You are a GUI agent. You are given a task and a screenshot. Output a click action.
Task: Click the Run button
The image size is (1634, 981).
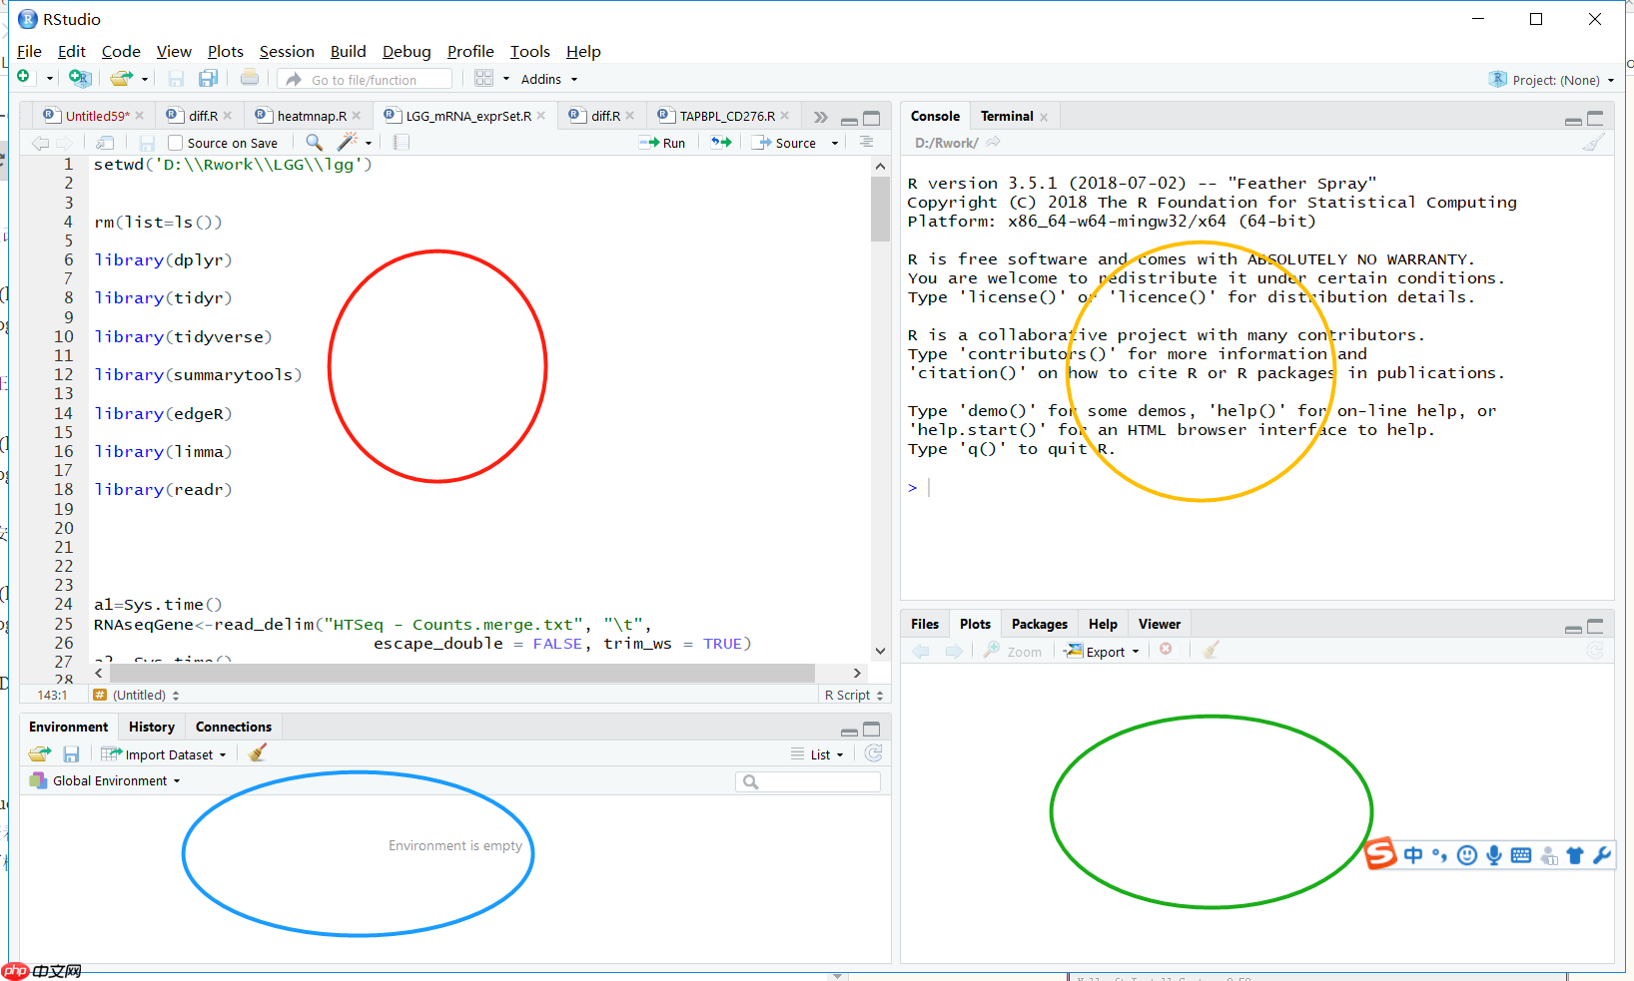(x=663, y=143)
